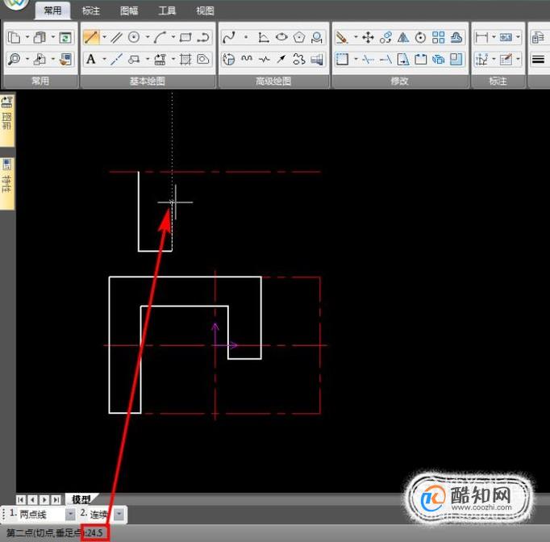Go to previous sheet using navigation button
This screenshot has height=542, width=550.
tap(32, 499)
